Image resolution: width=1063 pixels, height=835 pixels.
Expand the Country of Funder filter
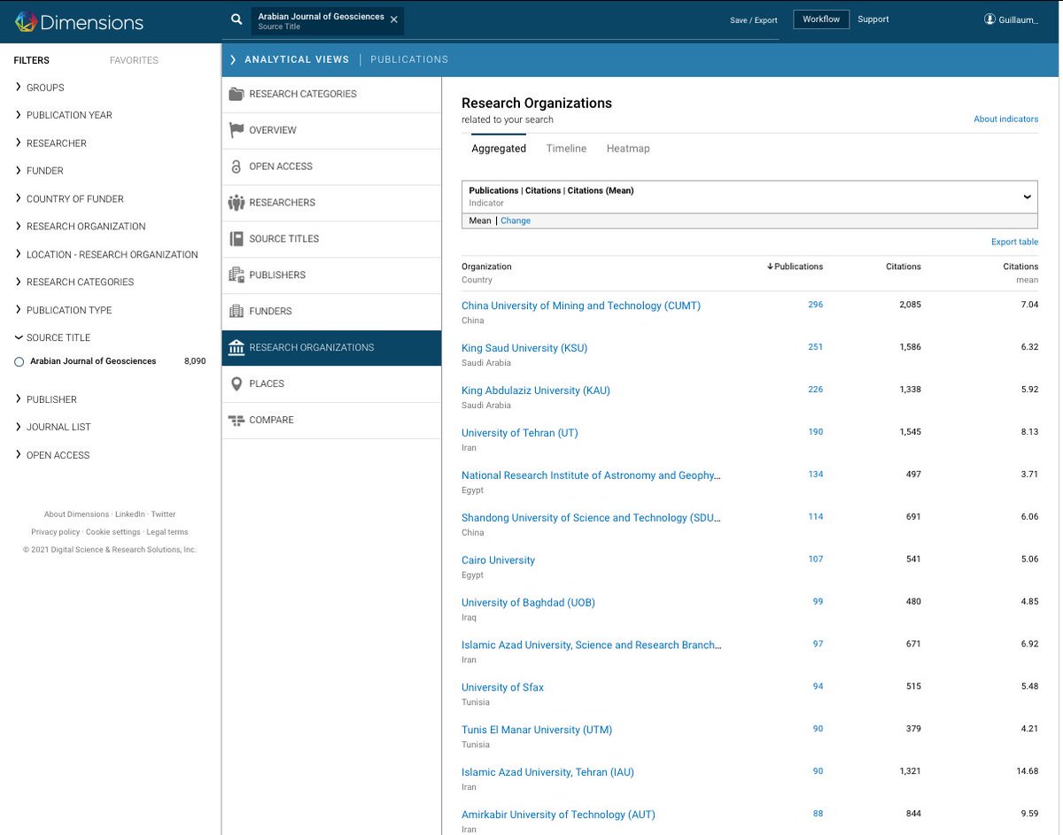pyautogui.click(x=19, y=198)
